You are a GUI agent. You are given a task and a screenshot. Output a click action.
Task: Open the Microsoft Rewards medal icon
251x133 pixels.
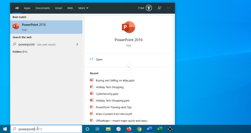[149, 8]
